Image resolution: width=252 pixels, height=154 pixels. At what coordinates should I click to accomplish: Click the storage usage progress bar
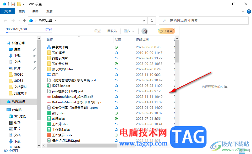(29, 33)
